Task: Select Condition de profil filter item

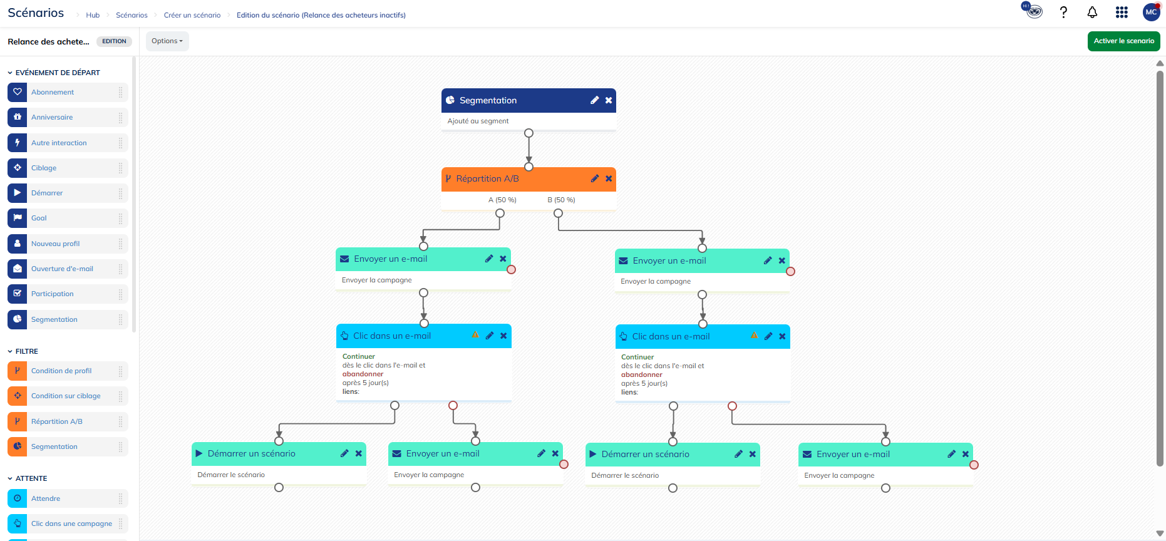Action: (x=61, y=371)
